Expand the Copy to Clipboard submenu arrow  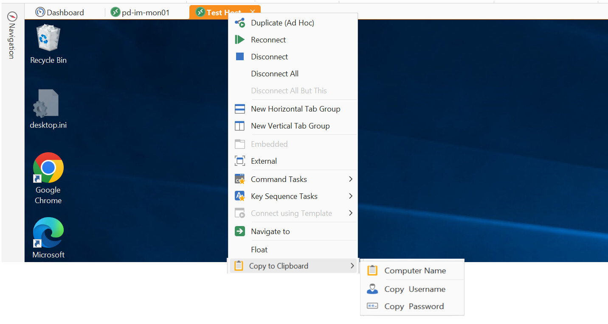(352, 266)
